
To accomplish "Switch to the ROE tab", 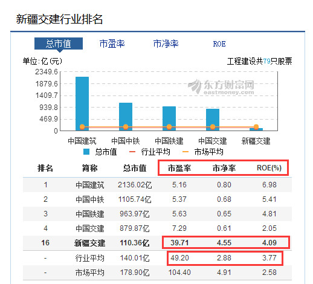I will (219, 44).
